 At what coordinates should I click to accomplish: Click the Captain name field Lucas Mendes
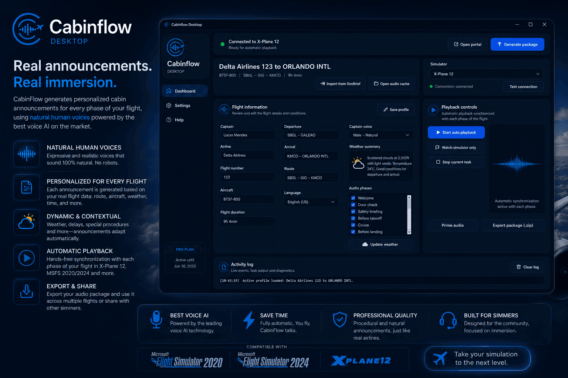point(247,135)
